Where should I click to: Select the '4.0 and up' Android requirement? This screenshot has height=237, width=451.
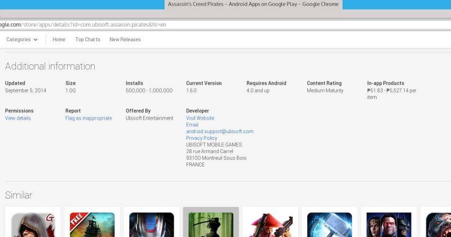click(258, 90)
